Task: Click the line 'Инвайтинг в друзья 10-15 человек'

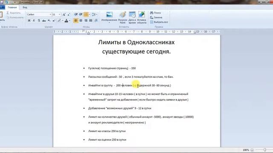Action: pyautogui.click(x=138, y=94)
